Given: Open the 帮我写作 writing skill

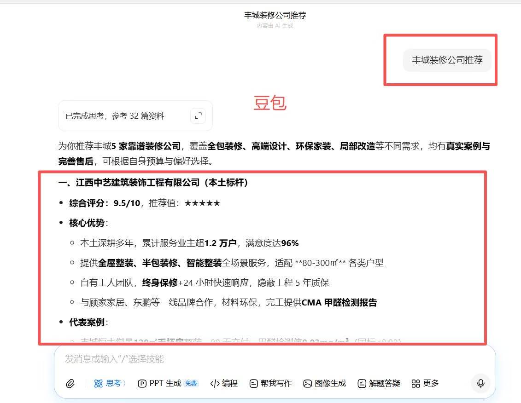Looking at the screenshot, I should [270, 383].
